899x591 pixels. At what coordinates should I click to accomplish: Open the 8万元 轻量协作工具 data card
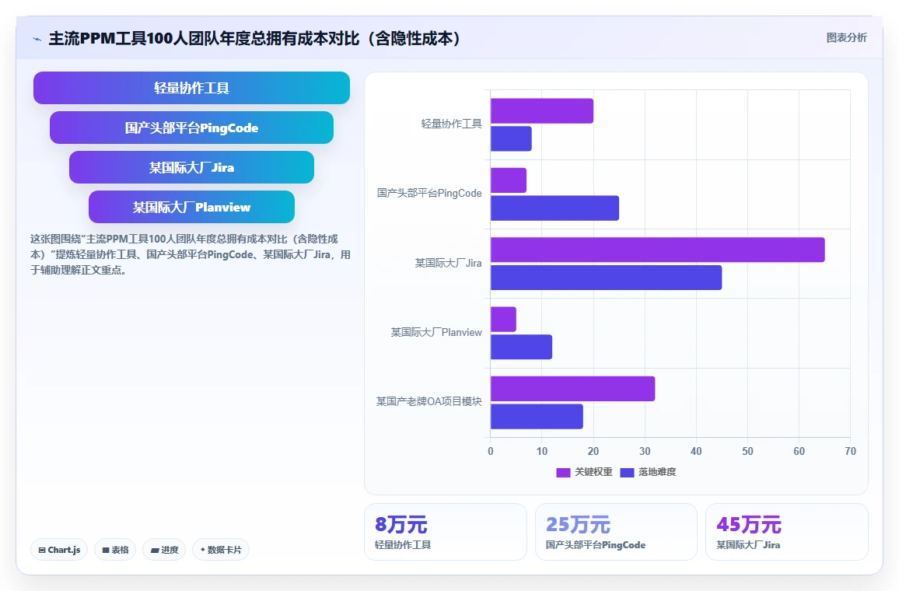(446, 532)
